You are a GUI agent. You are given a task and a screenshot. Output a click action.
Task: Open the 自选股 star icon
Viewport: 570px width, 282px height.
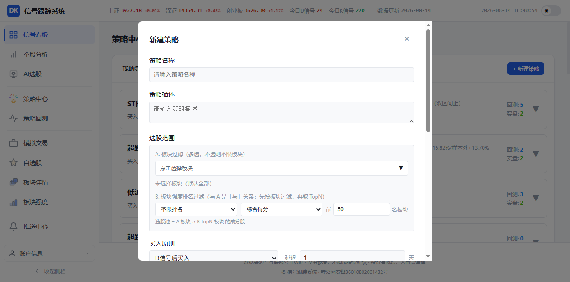click(x=14, y=162)
